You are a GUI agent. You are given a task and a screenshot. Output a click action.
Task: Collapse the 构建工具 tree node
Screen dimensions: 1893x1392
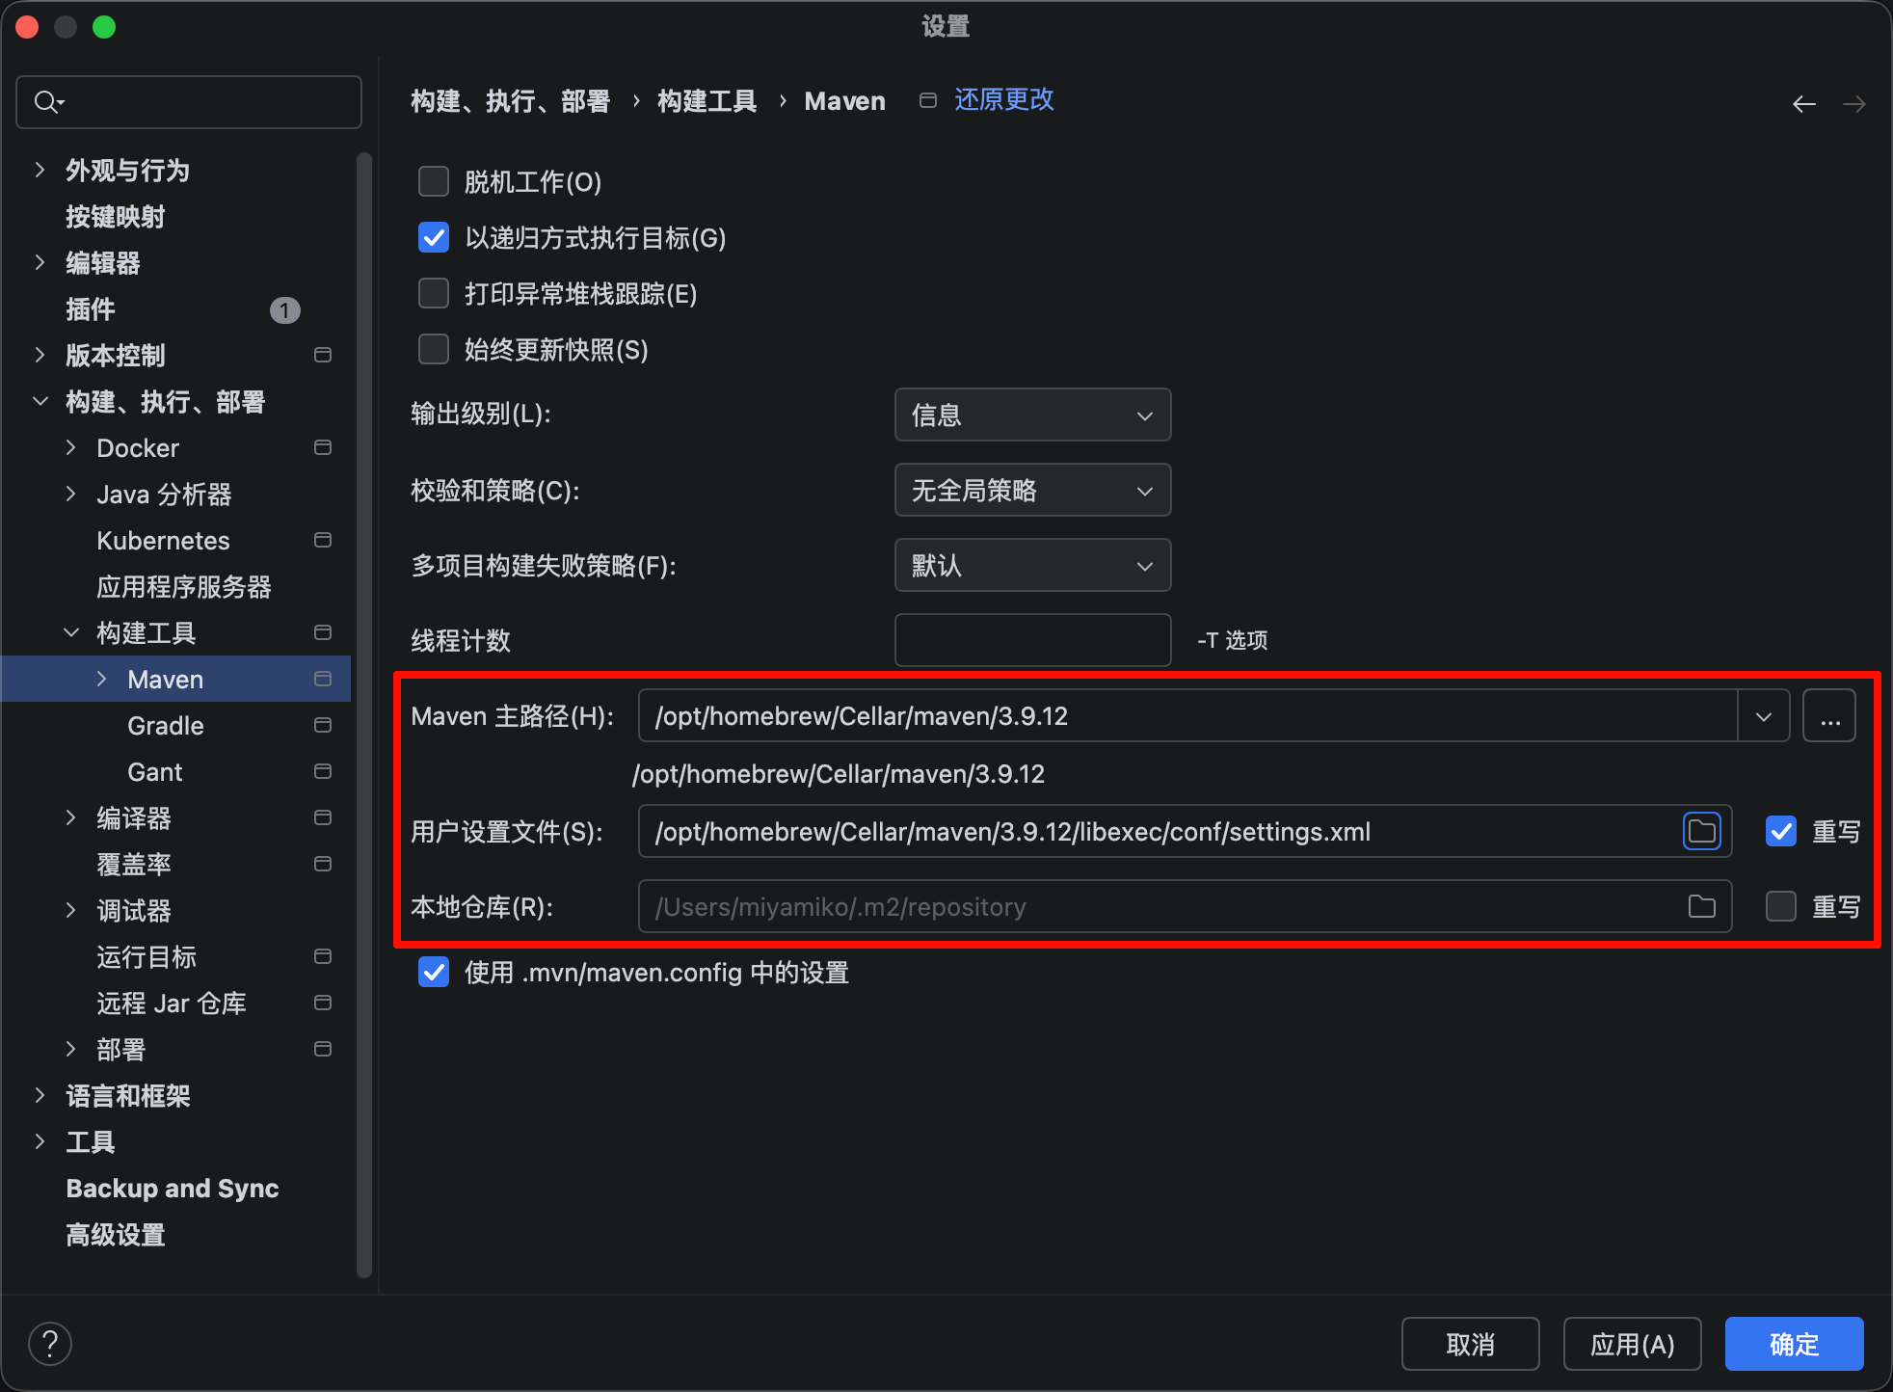coord(71,633)
